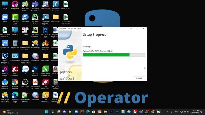Click the 'Setup Progress' heading
Viewport: 205px width, 115px height.
[x=94, y=35]
